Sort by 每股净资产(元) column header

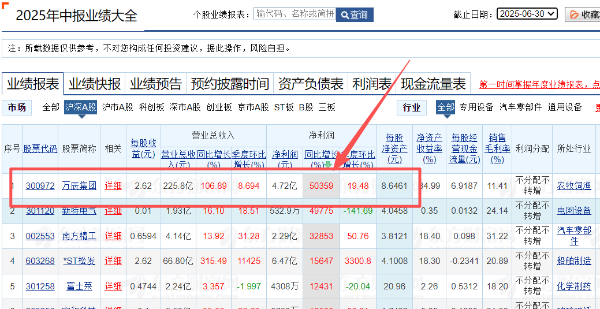(394, 148)
